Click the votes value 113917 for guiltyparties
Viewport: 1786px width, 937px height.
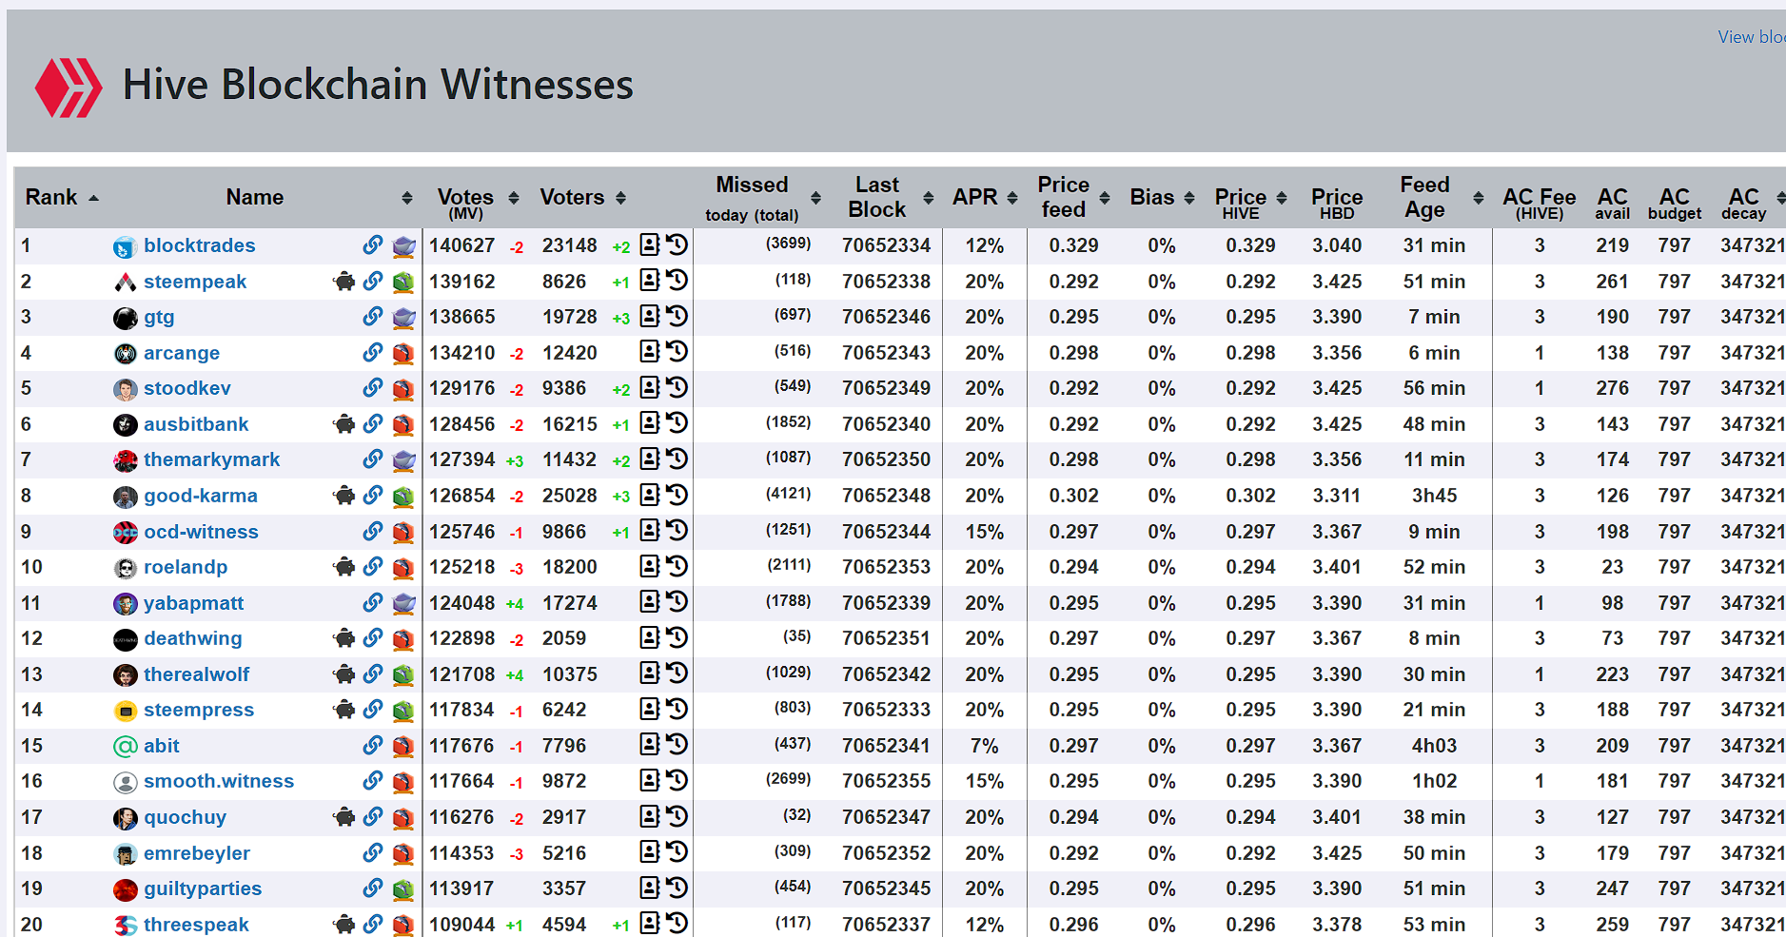tap(461, 888)
